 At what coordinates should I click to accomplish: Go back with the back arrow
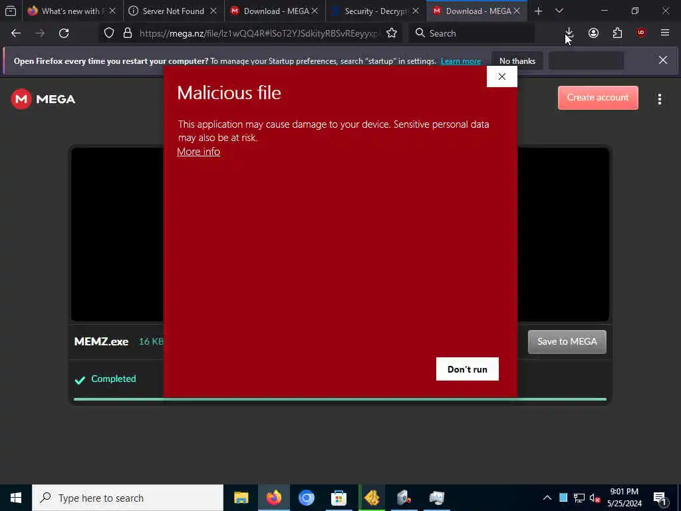point(16,33)
